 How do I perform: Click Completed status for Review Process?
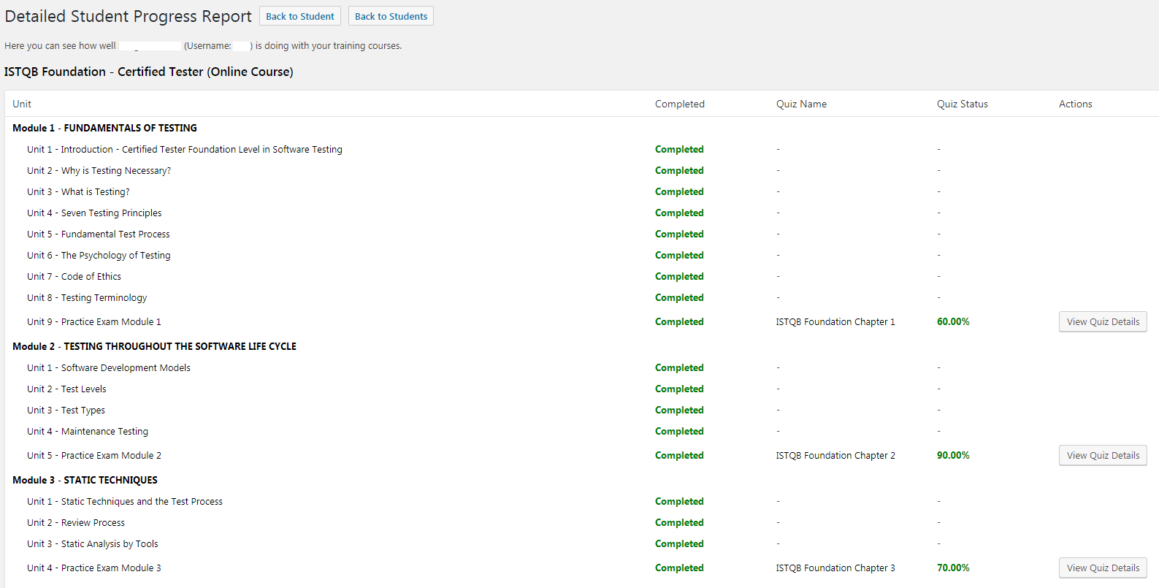point(679,522)
